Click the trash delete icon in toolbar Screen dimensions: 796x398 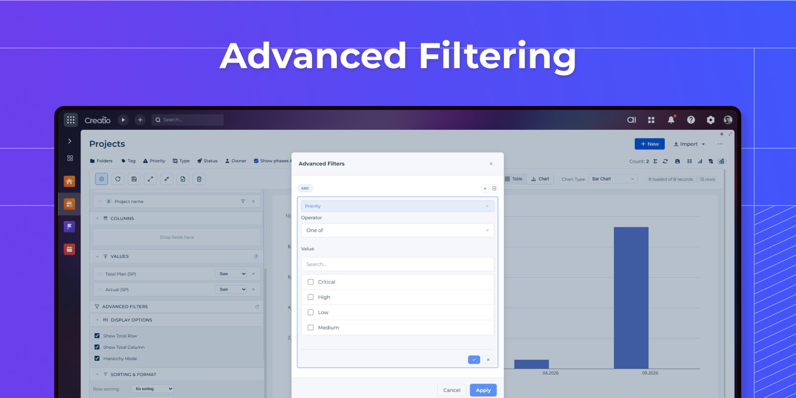tap(199, 179)
